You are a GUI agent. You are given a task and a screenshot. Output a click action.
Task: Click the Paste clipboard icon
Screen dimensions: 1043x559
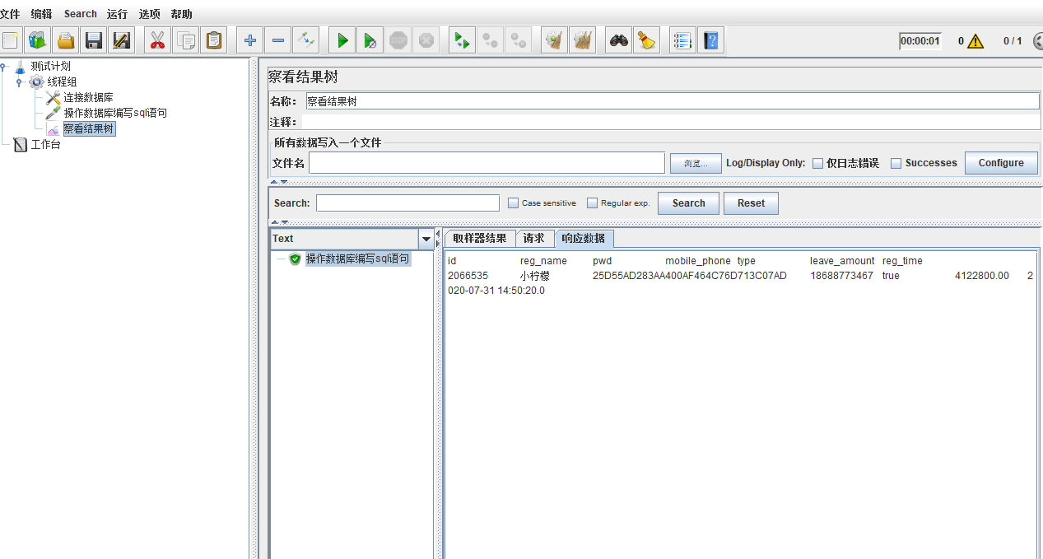click(214, 40)
